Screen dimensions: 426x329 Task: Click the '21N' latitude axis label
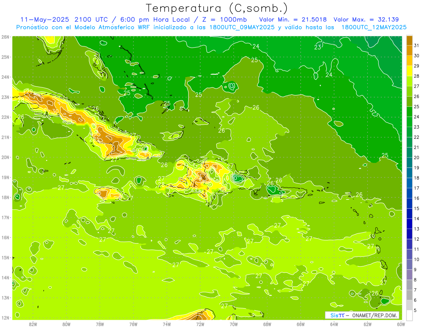pos(5,137)
